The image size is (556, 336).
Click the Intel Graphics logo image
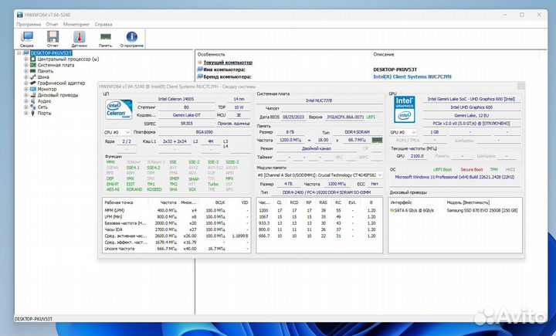[x=404, y=109]
